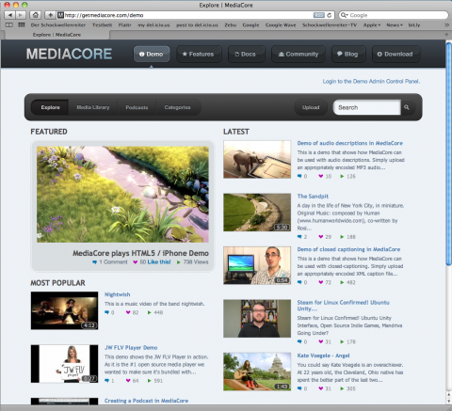Expand the News bookmarks dropdown
452x411 pixels.
point(395,24)
